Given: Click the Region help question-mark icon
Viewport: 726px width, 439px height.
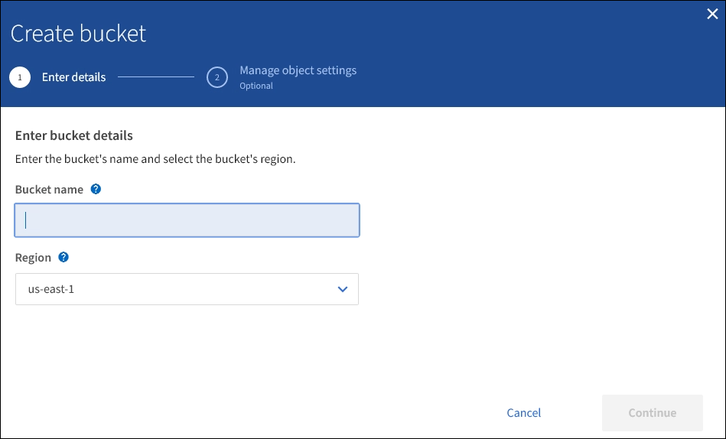Looking at the screenshot, I should [x=63, y=258].
